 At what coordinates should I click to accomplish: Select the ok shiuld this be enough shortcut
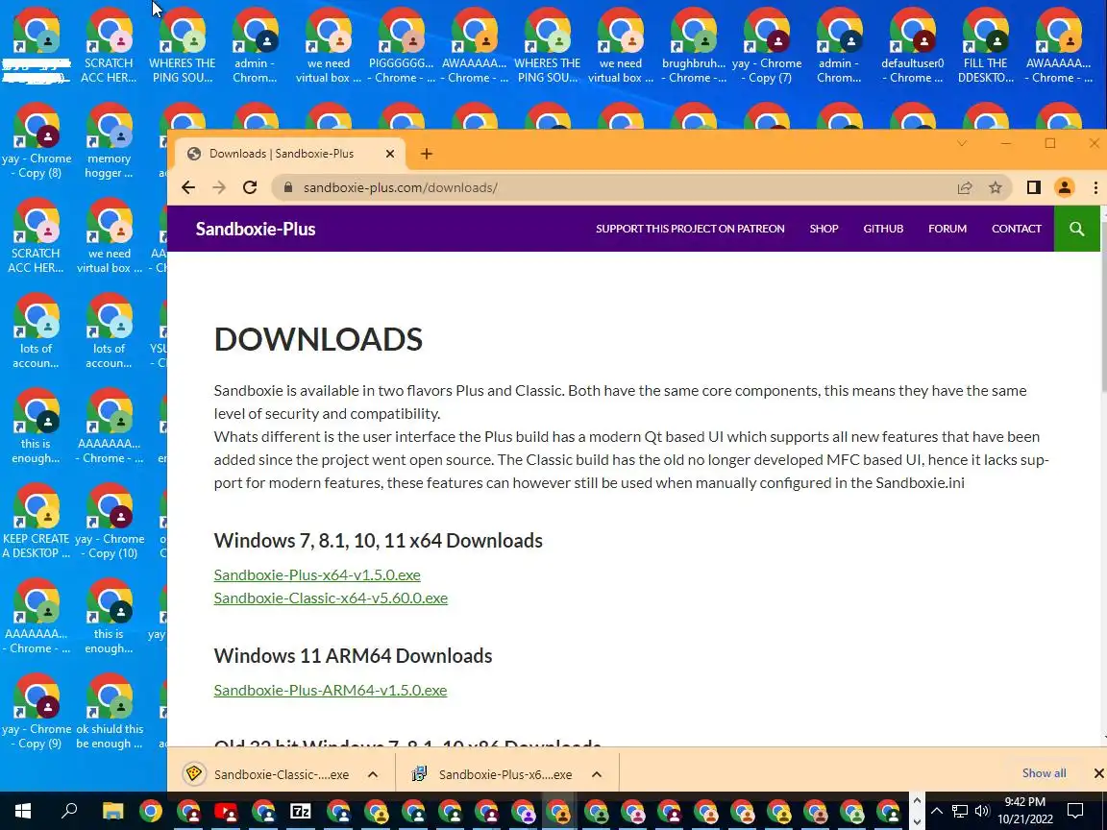click(x=110, y=712)
